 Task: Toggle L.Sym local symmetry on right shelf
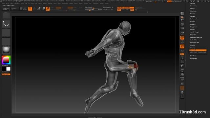182,51
